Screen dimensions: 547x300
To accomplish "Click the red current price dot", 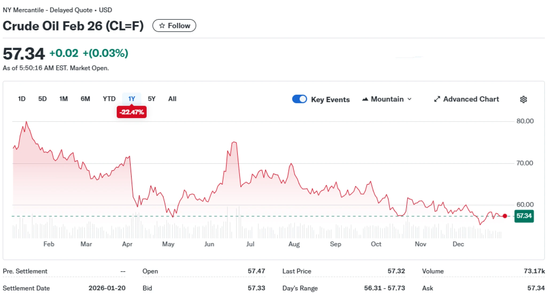I will tap(505, 216).
